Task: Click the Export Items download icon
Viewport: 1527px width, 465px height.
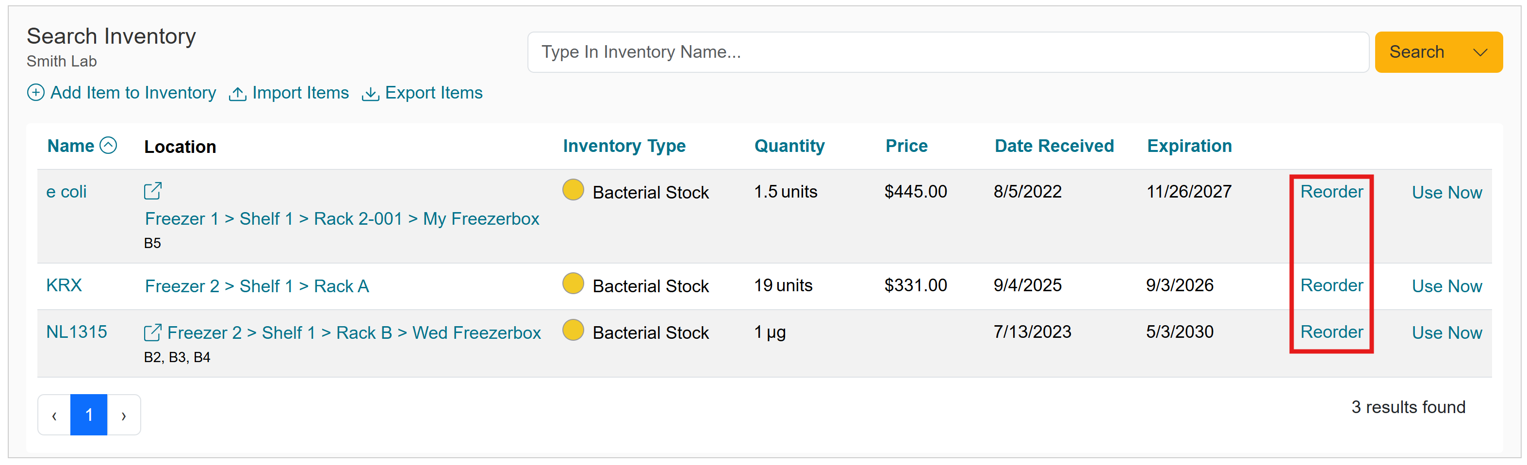Action: [x=371, y=94]
